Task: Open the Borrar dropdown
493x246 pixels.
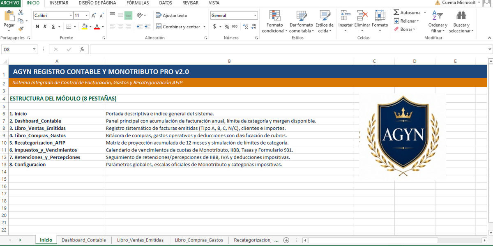Action: click(x=405, y=29)
